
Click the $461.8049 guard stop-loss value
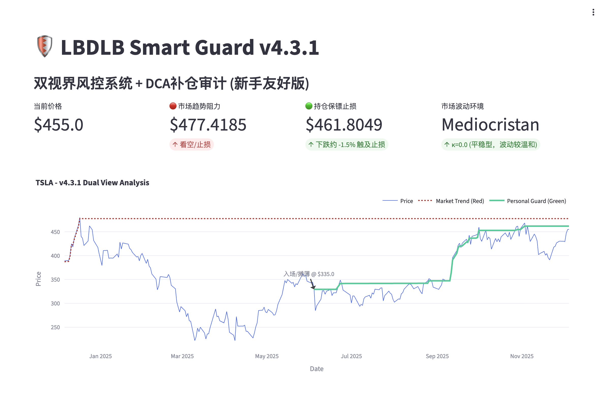point(344,125)
